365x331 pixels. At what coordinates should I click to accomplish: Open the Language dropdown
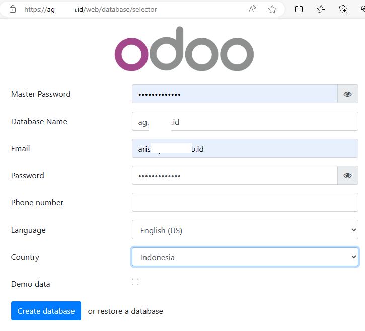point(245,230)
